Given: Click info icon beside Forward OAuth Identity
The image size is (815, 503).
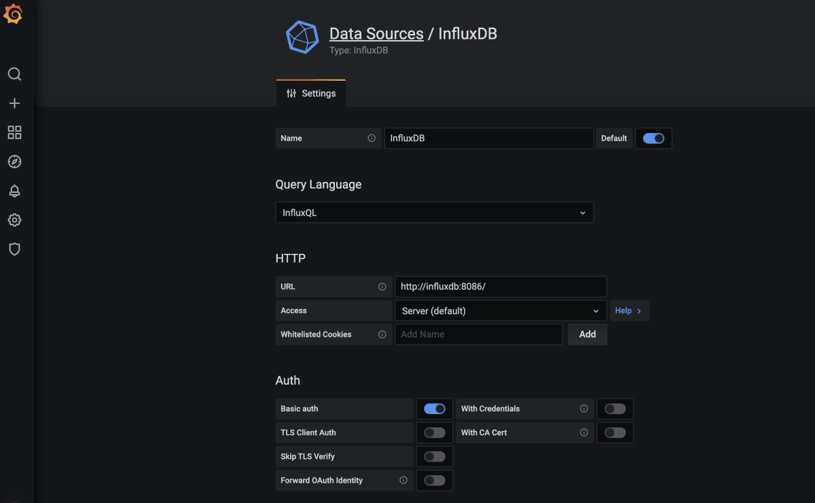Looking at the screenshot, I should coord(403,480).
